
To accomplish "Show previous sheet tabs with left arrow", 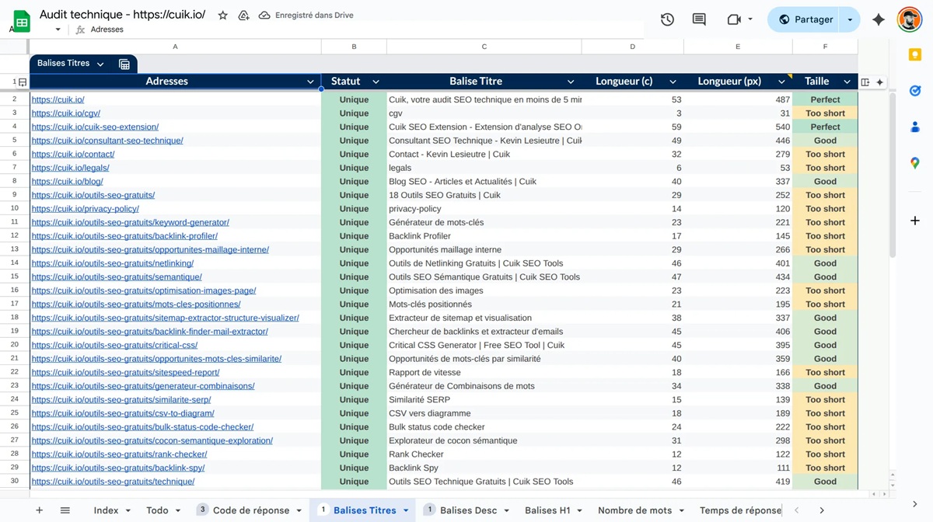I will coord(796,510).
